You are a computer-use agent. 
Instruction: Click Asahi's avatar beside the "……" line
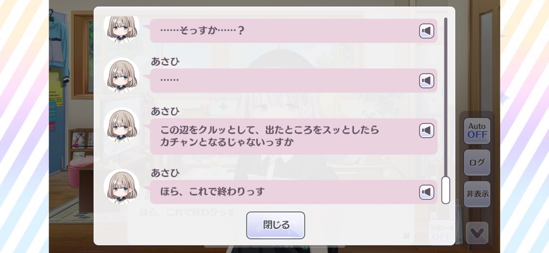click(121, 75)
